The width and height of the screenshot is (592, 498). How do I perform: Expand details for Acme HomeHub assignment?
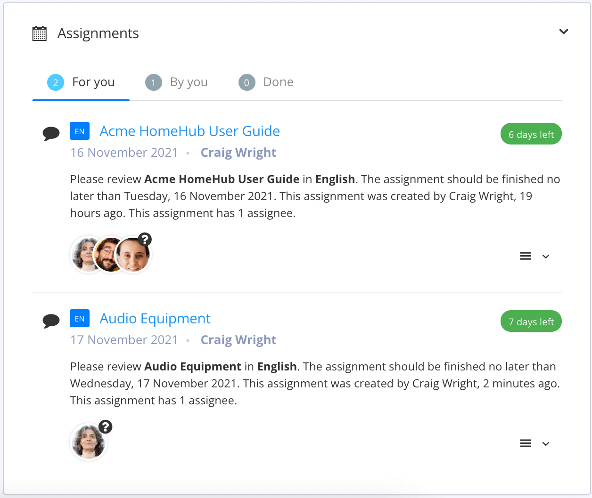[x=545, y=256]
